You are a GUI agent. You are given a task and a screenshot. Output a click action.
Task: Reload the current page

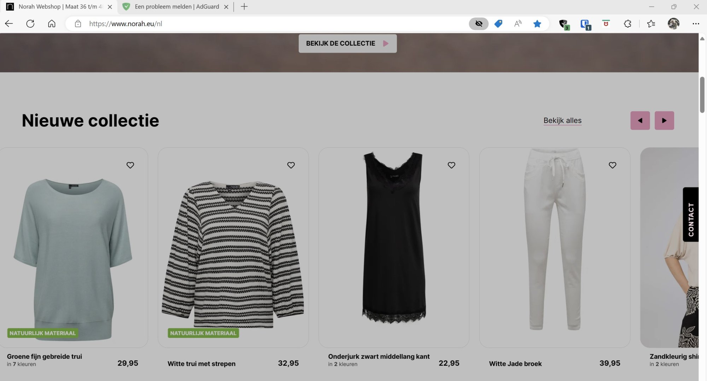(x=30, y=24)
